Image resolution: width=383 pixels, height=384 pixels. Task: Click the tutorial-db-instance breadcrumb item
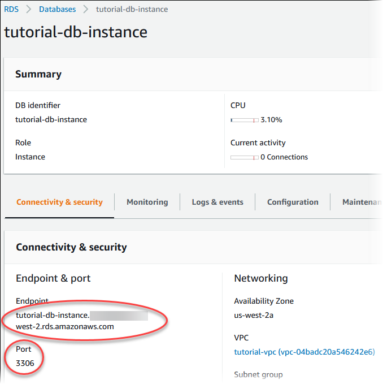click(132, 9)
